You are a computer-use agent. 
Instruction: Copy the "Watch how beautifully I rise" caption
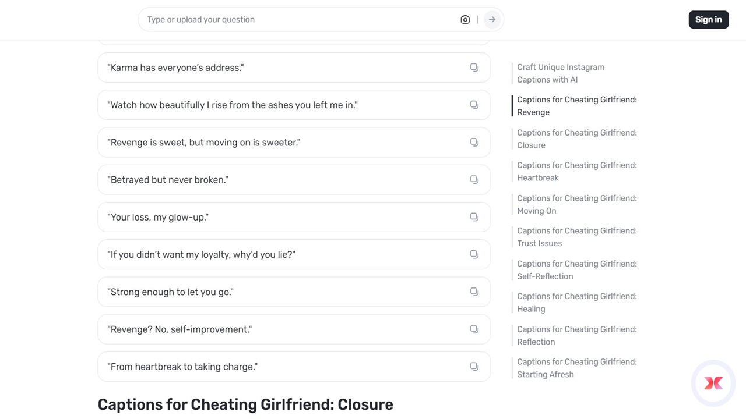tap(474, 105)
